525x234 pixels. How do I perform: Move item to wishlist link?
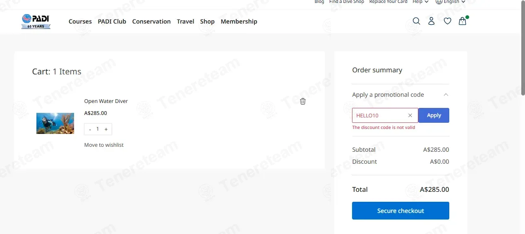pyautogui.click(x=104, y=145)
